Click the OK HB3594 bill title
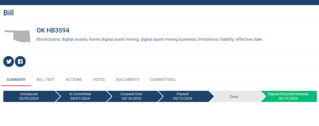 (53, 30)
